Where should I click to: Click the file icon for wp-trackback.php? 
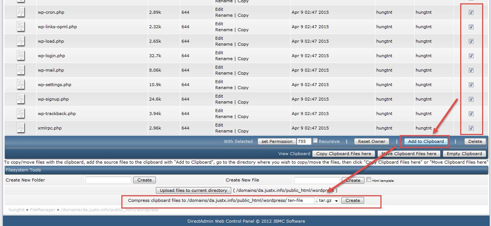pos(20,114)
